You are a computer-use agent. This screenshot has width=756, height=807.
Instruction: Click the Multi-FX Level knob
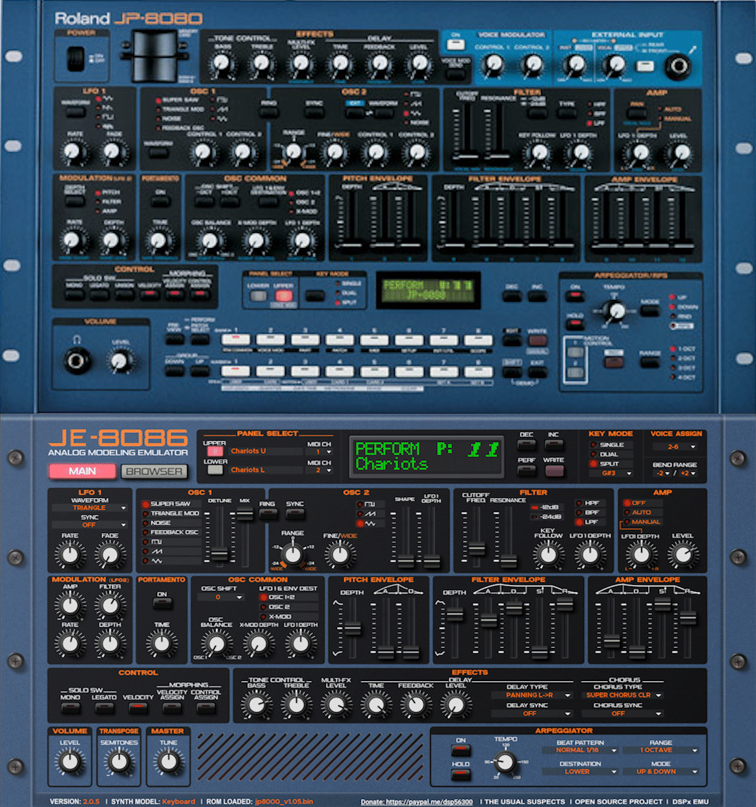point(336,704)
